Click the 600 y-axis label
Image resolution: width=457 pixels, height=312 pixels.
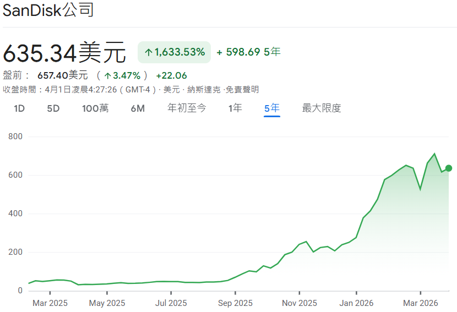(x=15, y=175)
